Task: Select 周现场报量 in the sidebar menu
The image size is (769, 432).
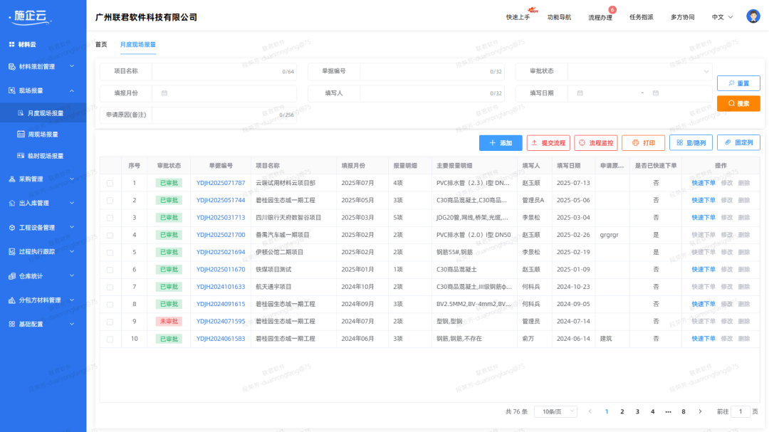Action: click(53, 135)
